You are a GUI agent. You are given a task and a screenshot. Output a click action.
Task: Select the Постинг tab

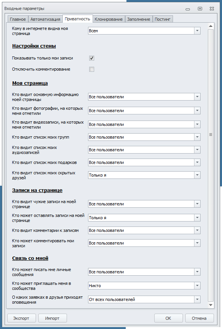click(x=163, y=19)
